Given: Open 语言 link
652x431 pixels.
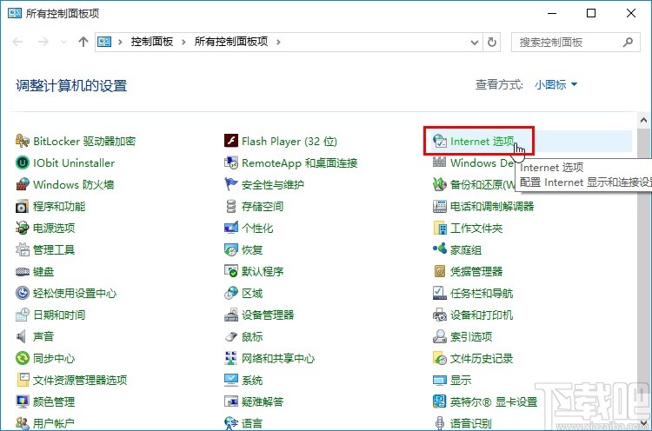Looking at the screenshot, I should click(x=252, y=423).
